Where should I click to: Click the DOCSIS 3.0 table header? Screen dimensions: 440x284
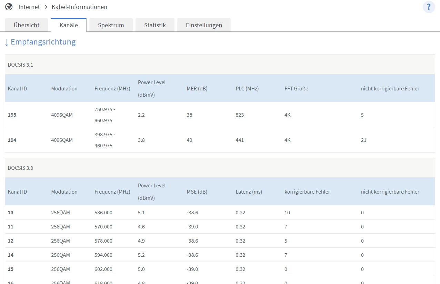pos(21,168)
